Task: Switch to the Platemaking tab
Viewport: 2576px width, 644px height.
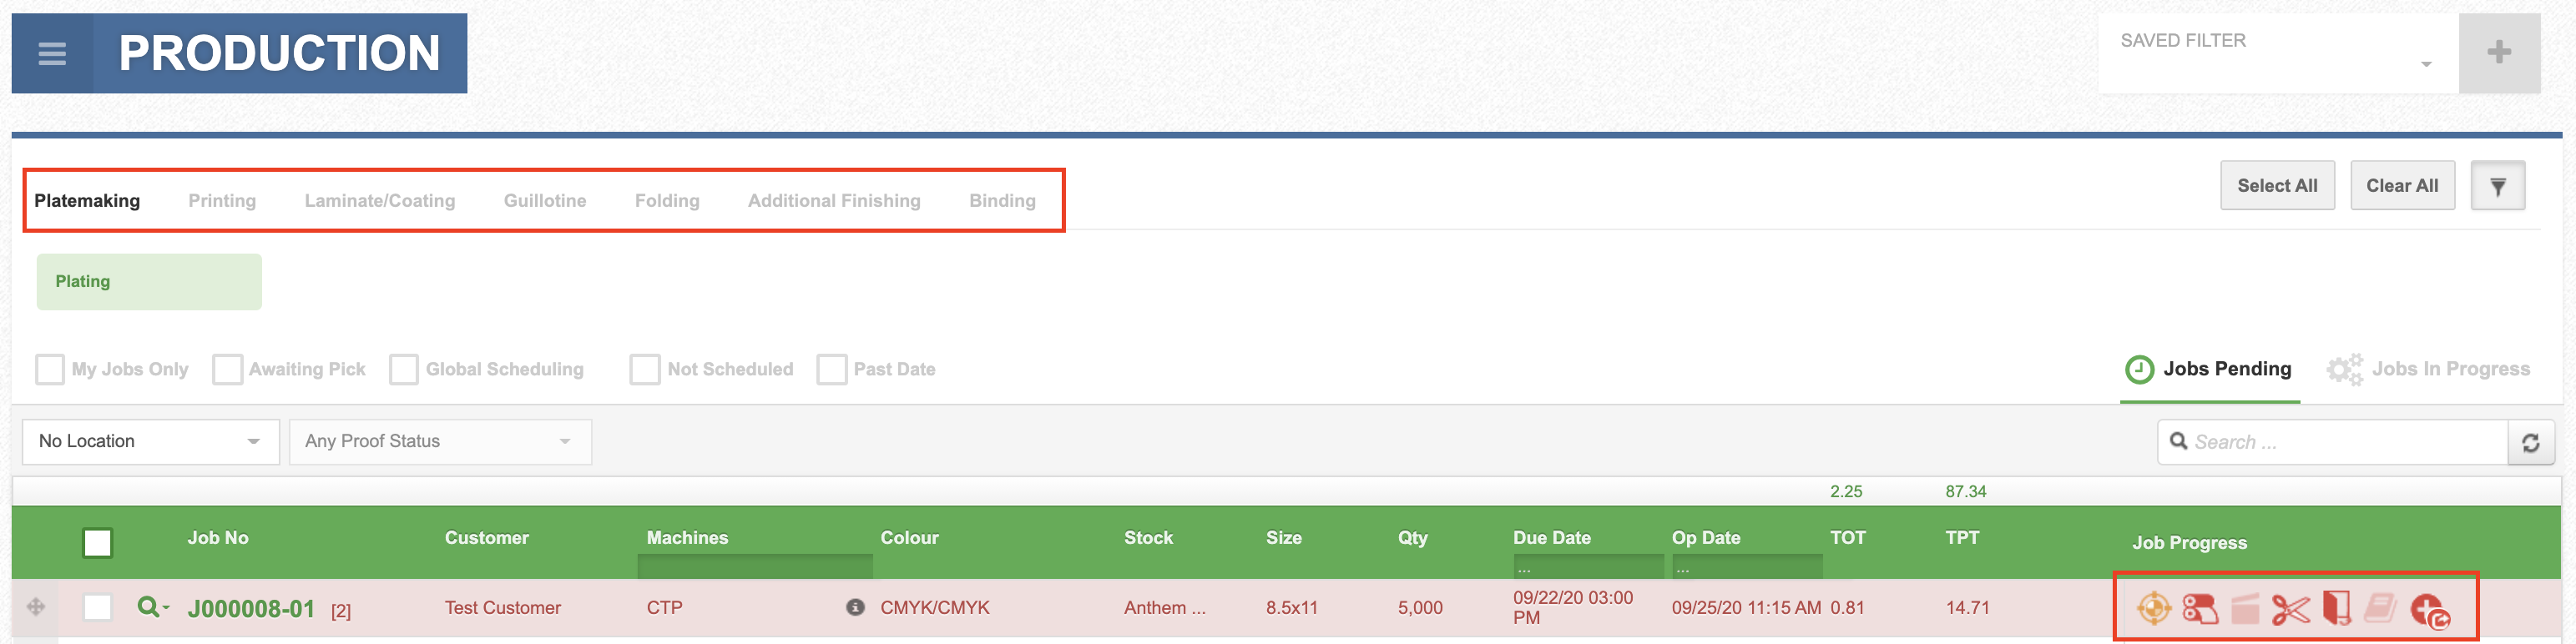Action: click(87, 201)
